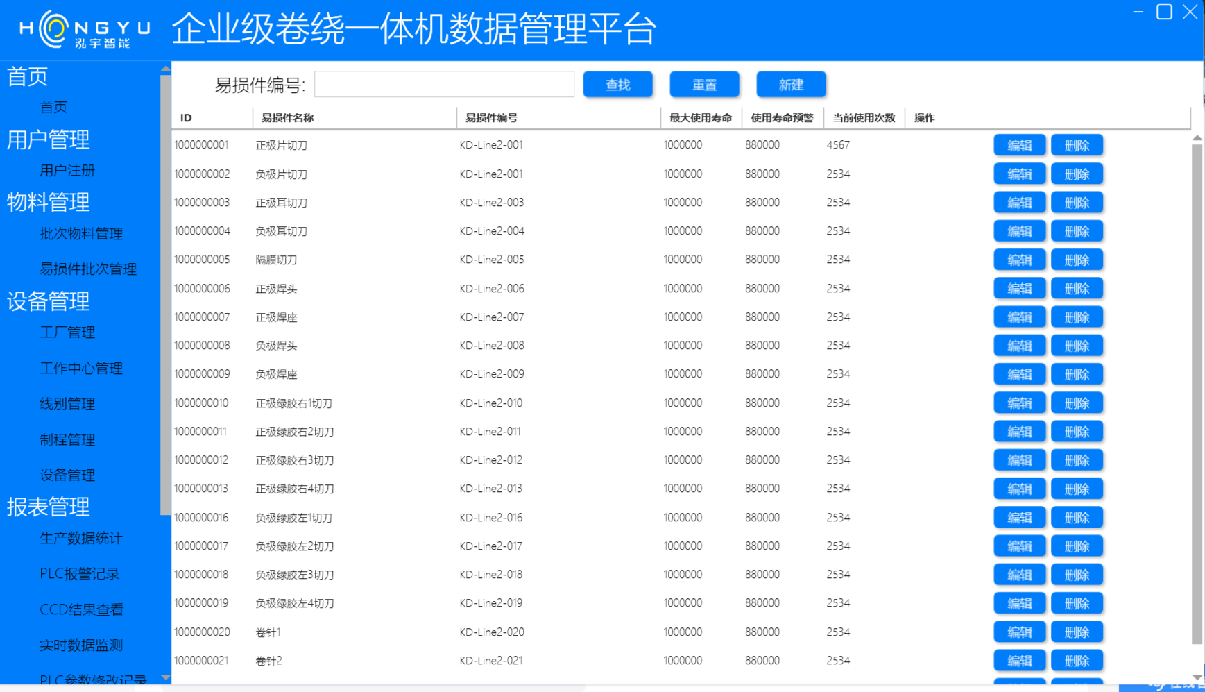Sort by 使用寿命预警 column header
The width and height of the screenshot is (1205, 692).
[783, 118]
